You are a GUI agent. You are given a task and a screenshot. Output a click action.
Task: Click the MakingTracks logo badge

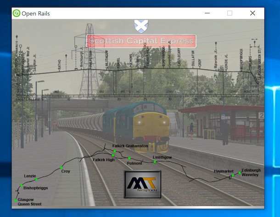pos(142,184)
